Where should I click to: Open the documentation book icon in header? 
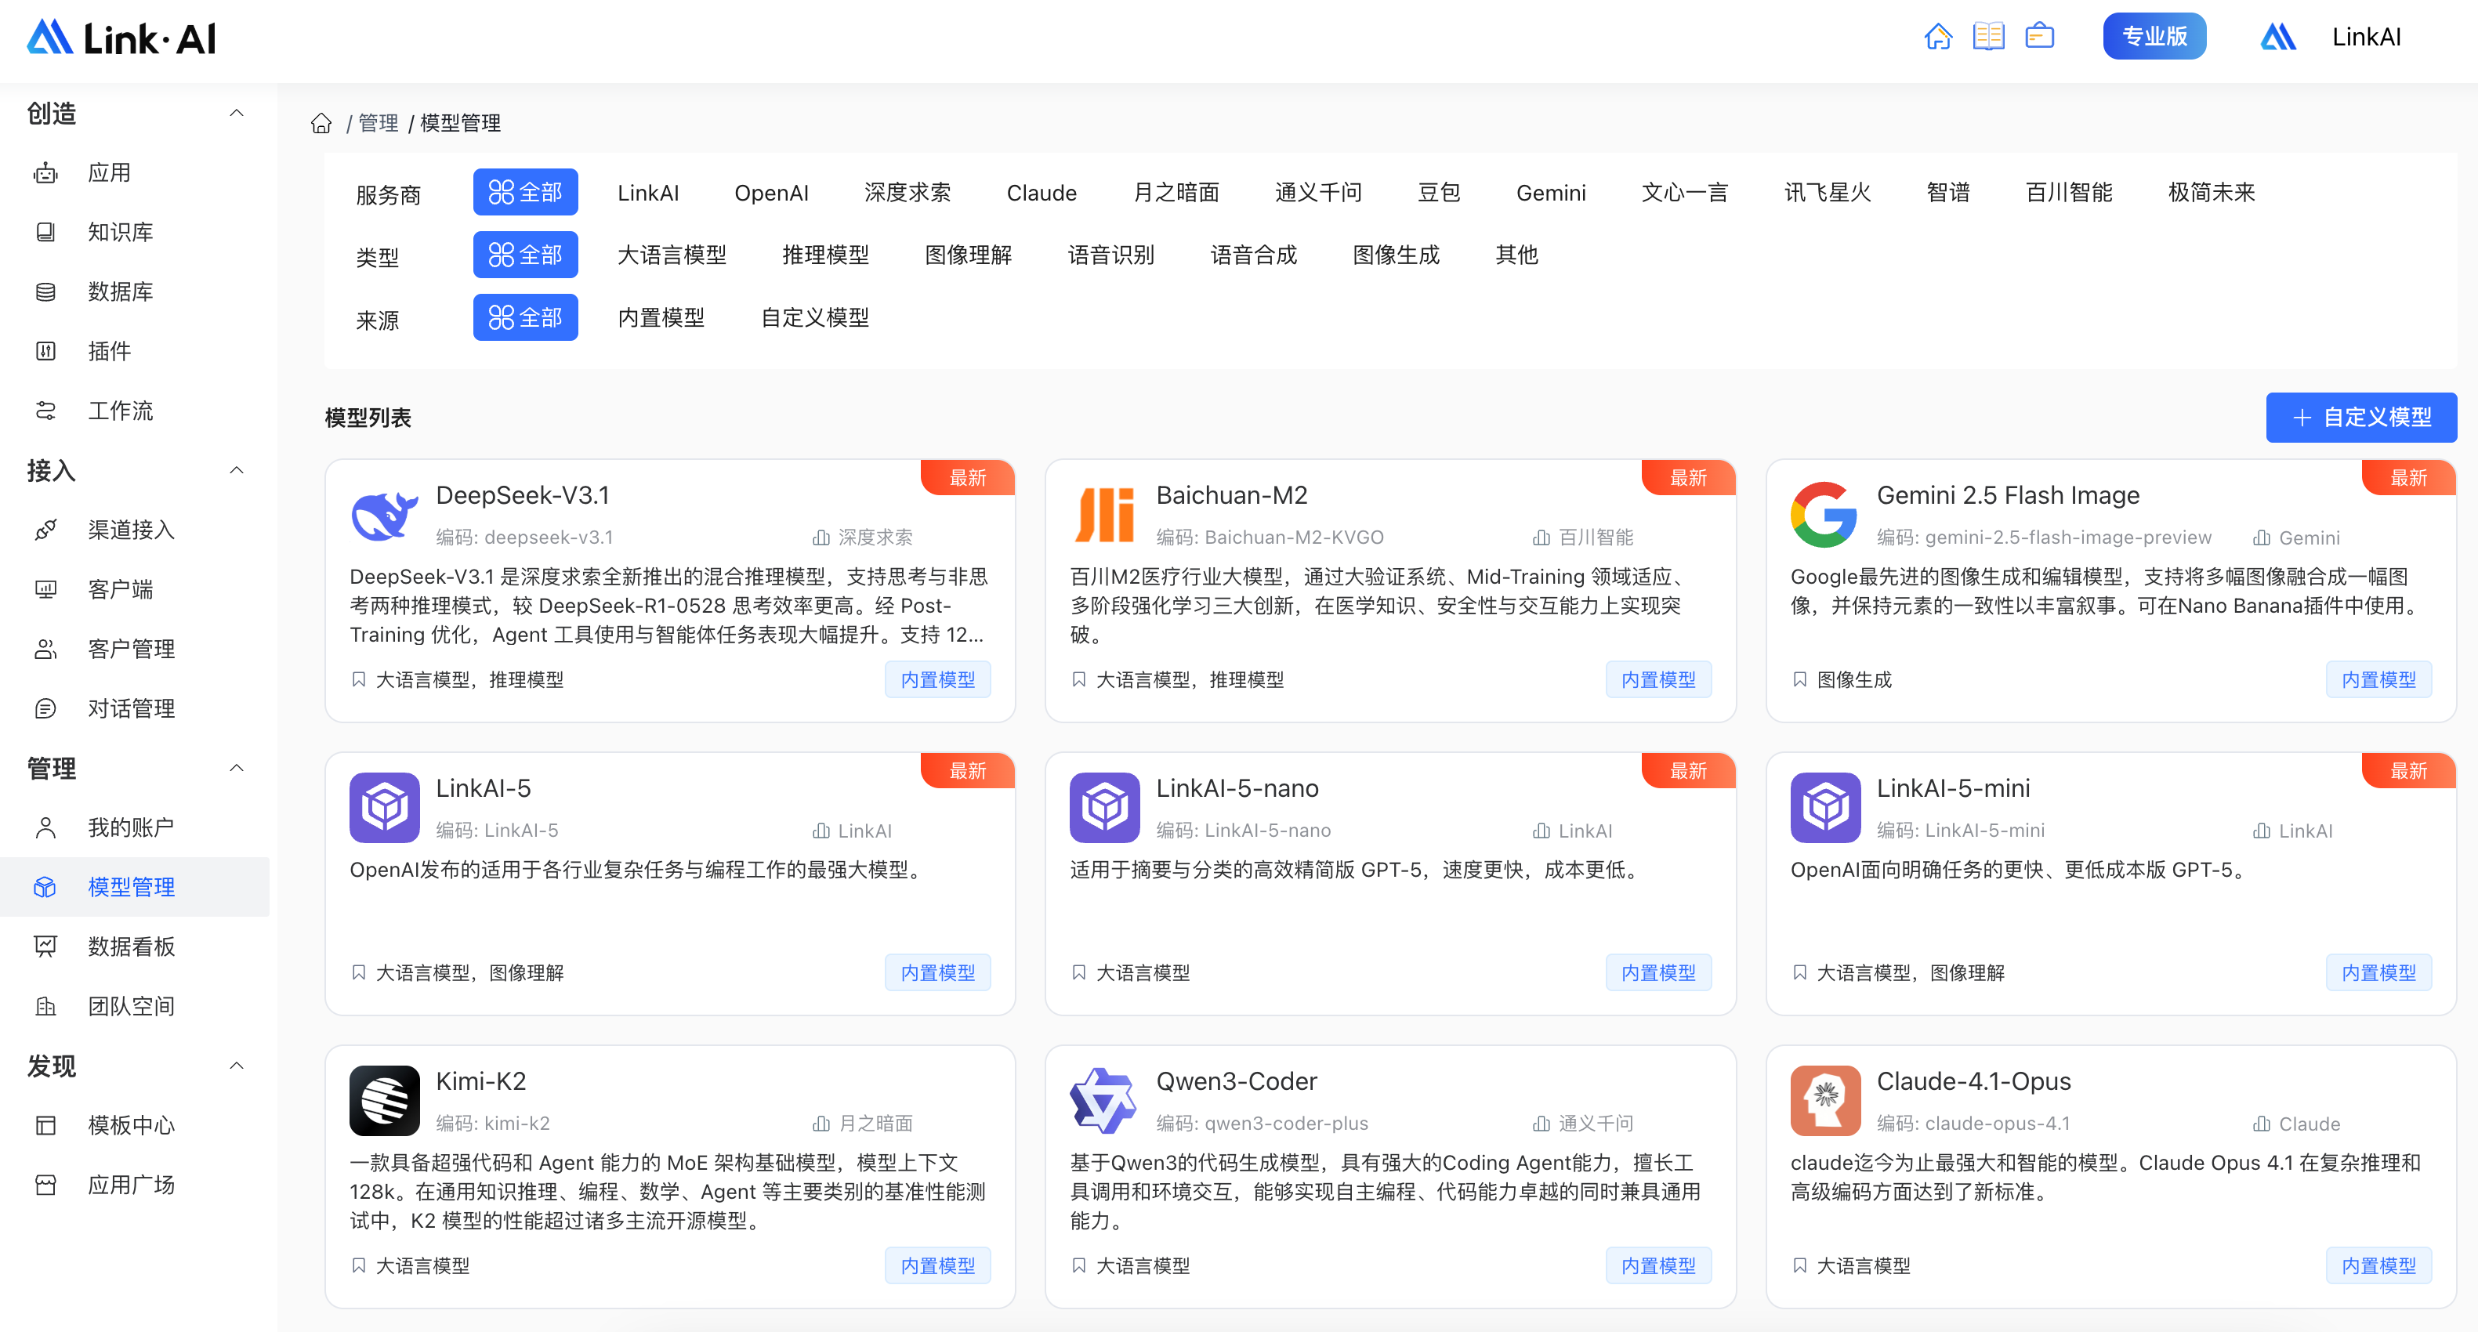tap(1988, 37)
